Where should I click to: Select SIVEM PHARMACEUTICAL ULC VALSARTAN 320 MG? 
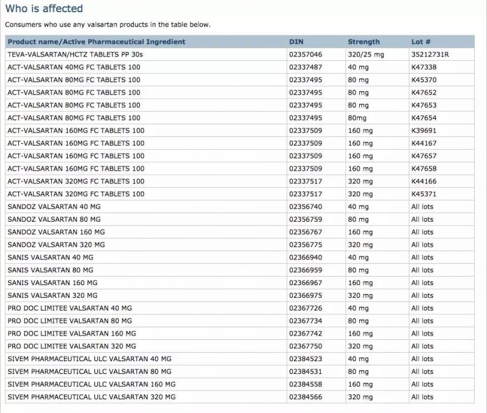pyautogui.click(x=91, y=397)
